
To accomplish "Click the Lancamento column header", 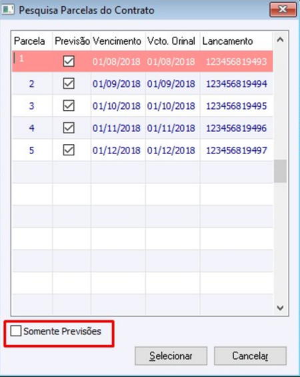I will 237,41.
